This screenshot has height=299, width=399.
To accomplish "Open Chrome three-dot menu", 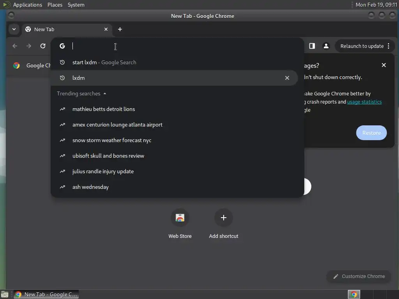I will click(388, 46).
